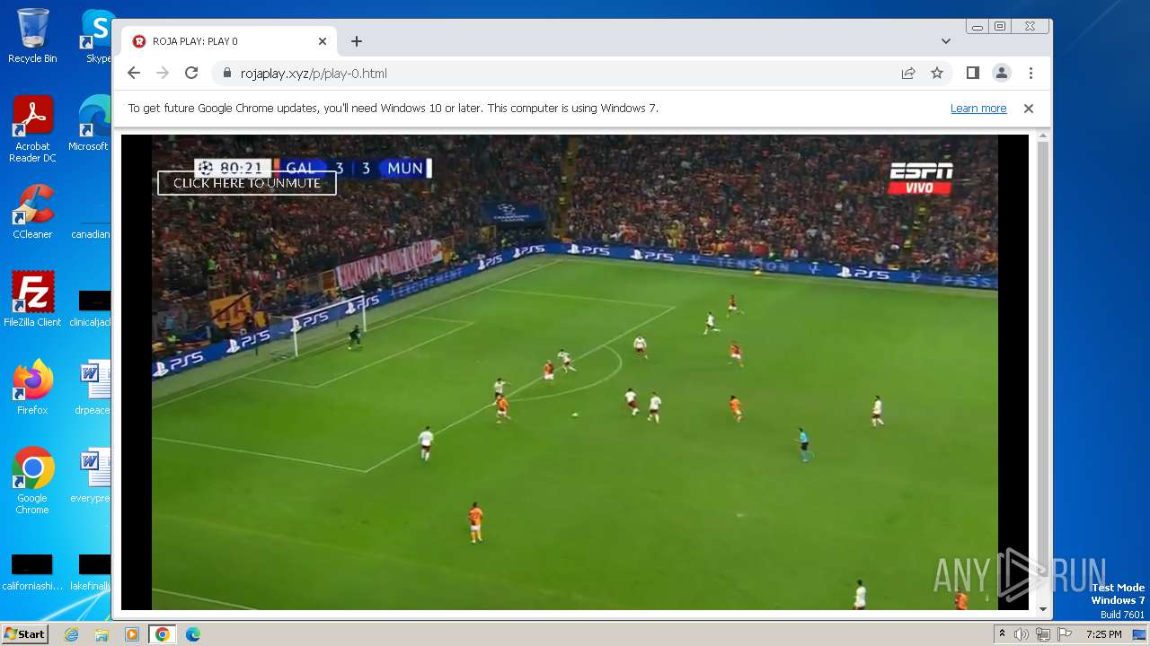Click the 7:25 PM taskbar clock
The image size is (1150, 646).
tap(1104, 634)
